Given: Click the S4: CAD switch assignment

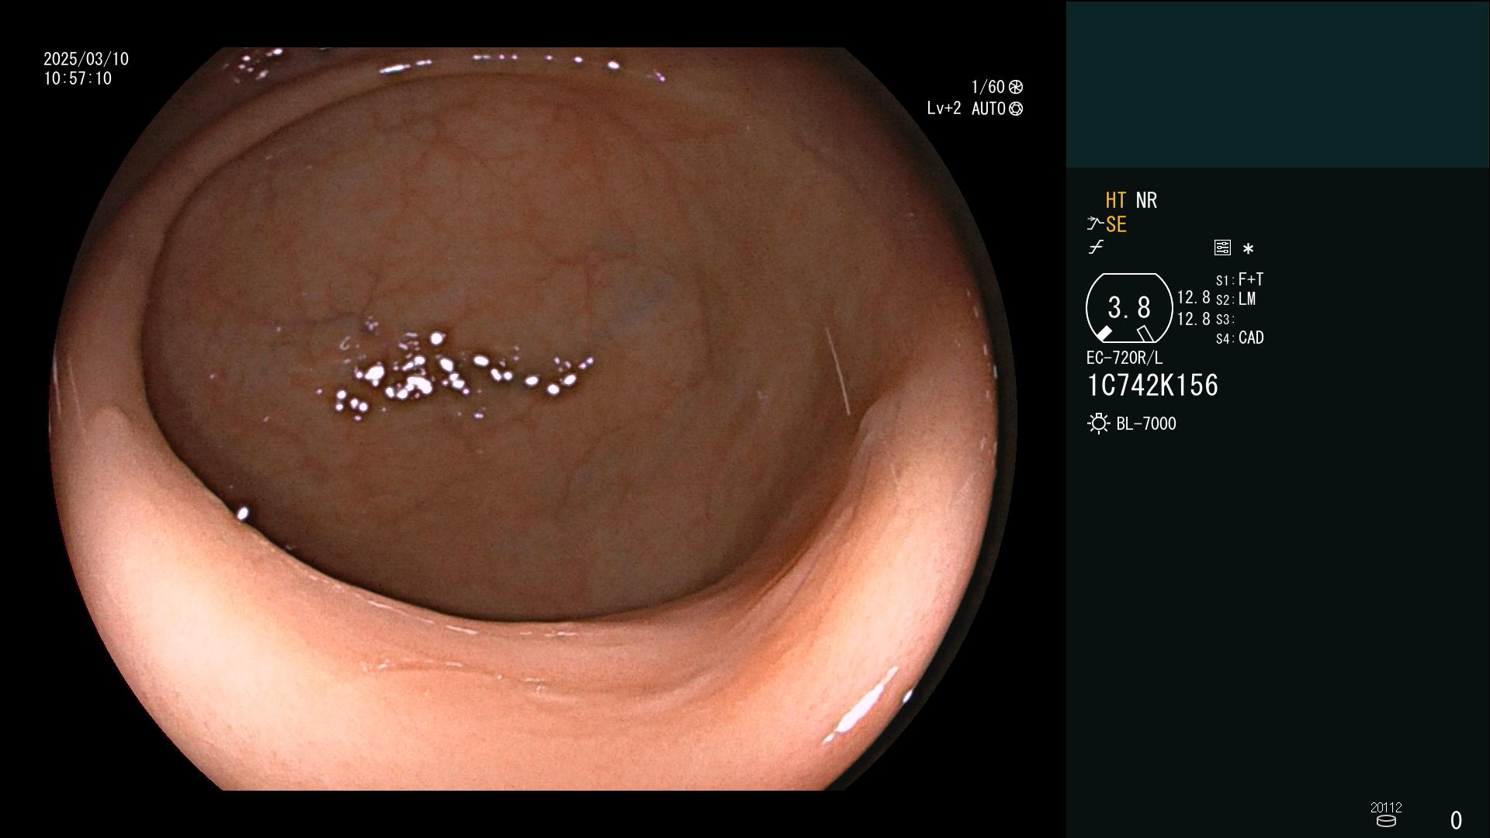Looking at the screenshot, I should tap(1239, 338).
